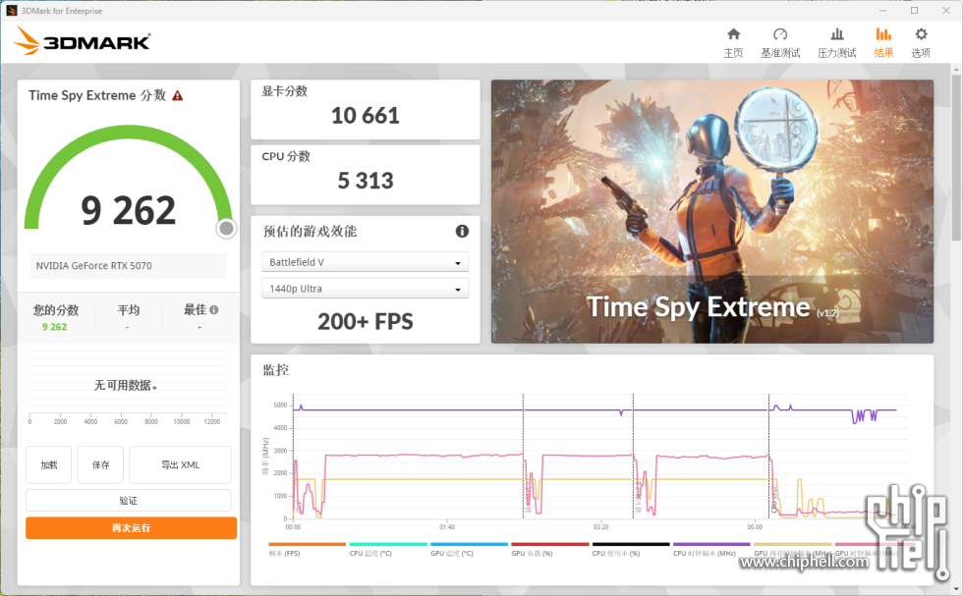Image resolution: width=963 pixels, height=596 pixels.
Task: Click the 平均 average label
Action: pos(129,310)
